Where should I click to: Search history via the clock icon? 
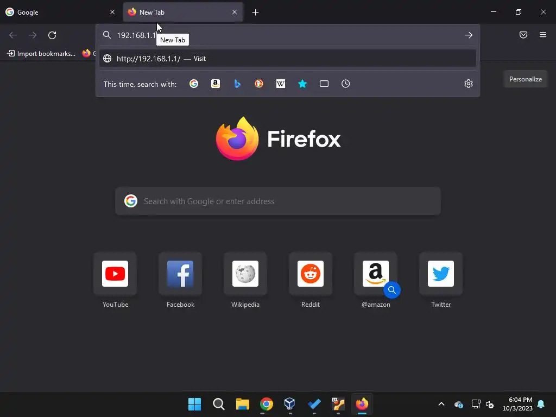point(346,84)
